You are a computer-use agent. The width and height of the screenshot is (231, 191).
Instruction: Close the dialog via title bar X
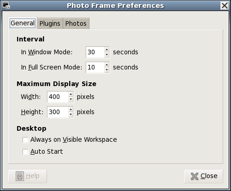point(225,6)
